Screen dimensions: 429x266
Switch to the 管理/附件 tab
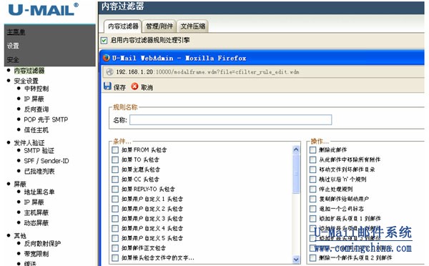pyautogui.click(x=159, y=26)
